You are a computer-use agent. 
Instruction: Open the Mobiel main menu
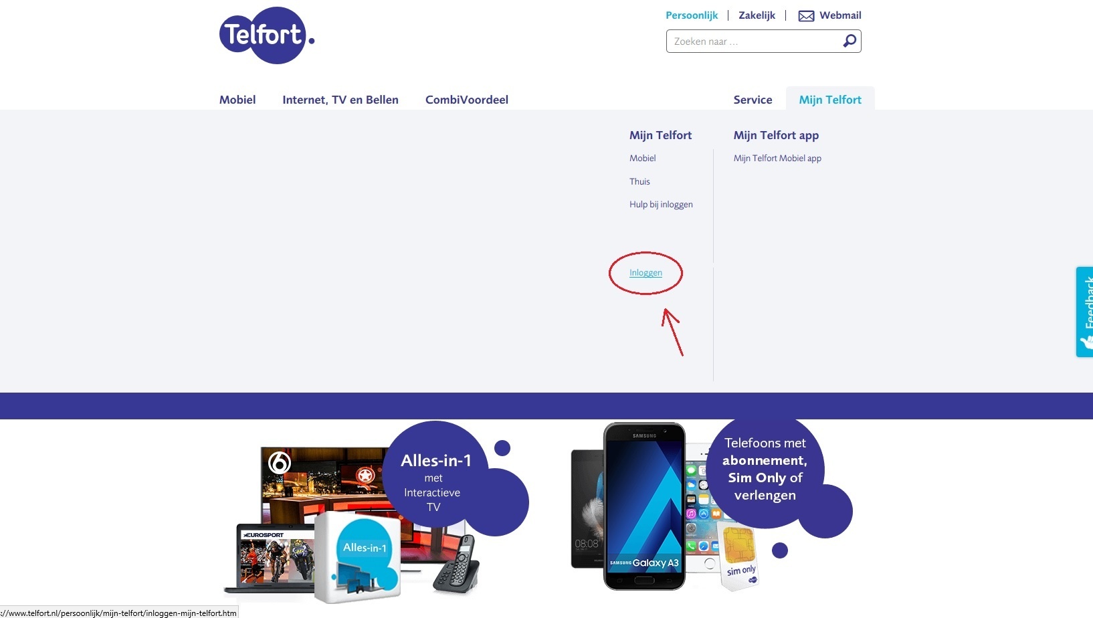point(237,100)
